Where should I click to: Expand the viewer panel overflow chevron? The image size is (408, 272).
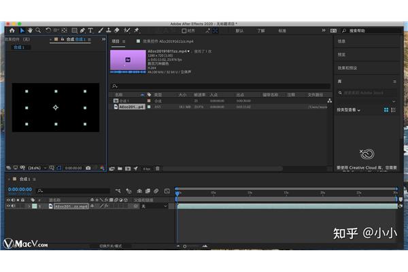[x=103, y=39]
